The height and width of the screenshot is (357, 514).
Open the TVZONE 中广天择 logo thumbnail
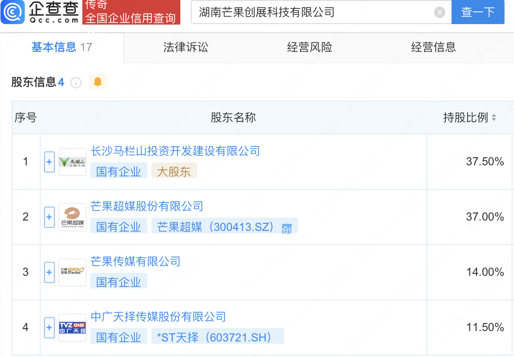pyautogui.click(x=72, y=328)
